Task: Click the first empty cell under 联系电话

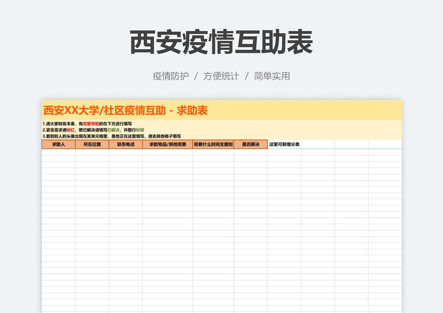Action: coord(125,152)
